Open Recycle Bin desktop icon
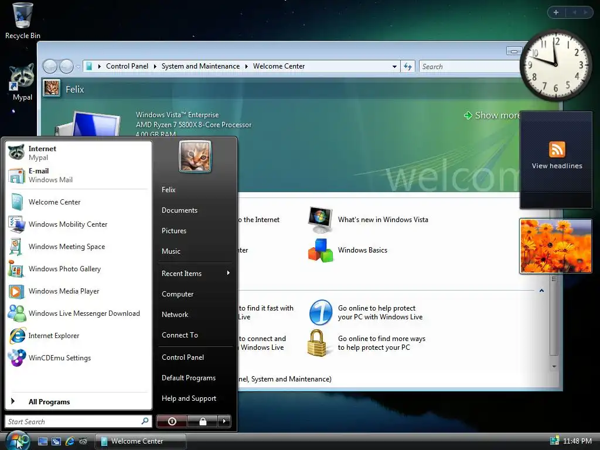This screenshot has height=450, width=600. click(x=23, y=21)
